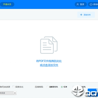
Task: Click the 添加文件 button
Action: tap(86, 15)
